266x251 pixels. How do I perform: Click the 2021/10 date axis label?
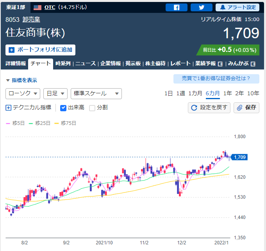[104, 243]
